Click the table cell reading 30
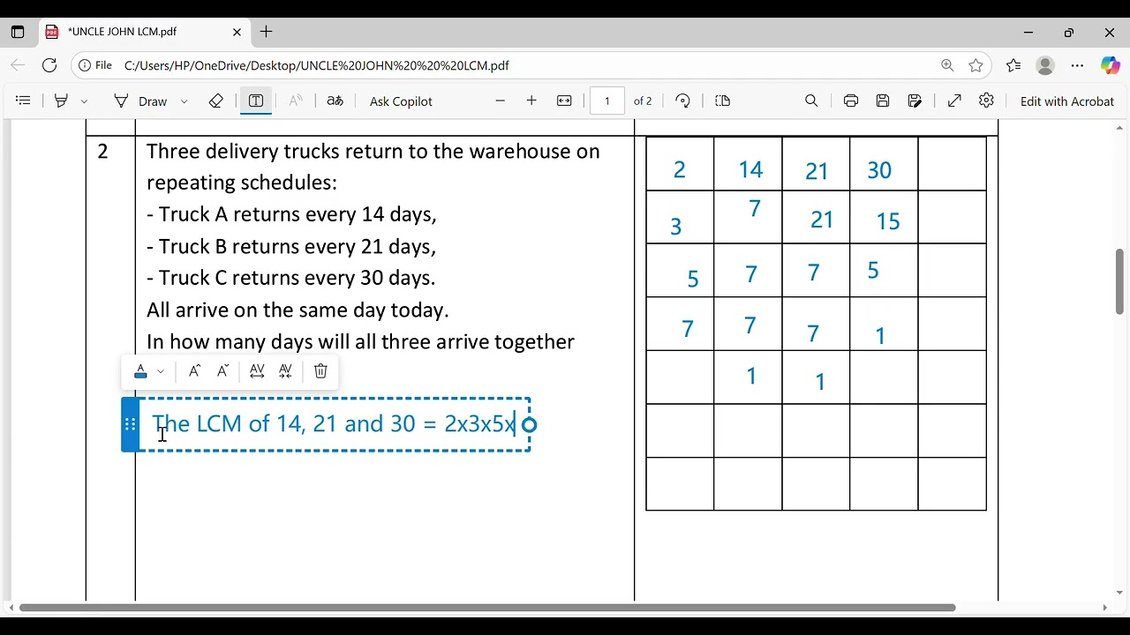Viewport: 1130px width, 635px height. tap(884, 164)
